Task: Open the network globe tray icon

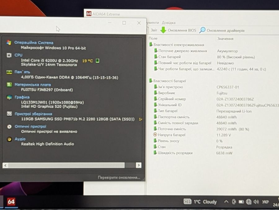Action: click(x=249, y=202)
